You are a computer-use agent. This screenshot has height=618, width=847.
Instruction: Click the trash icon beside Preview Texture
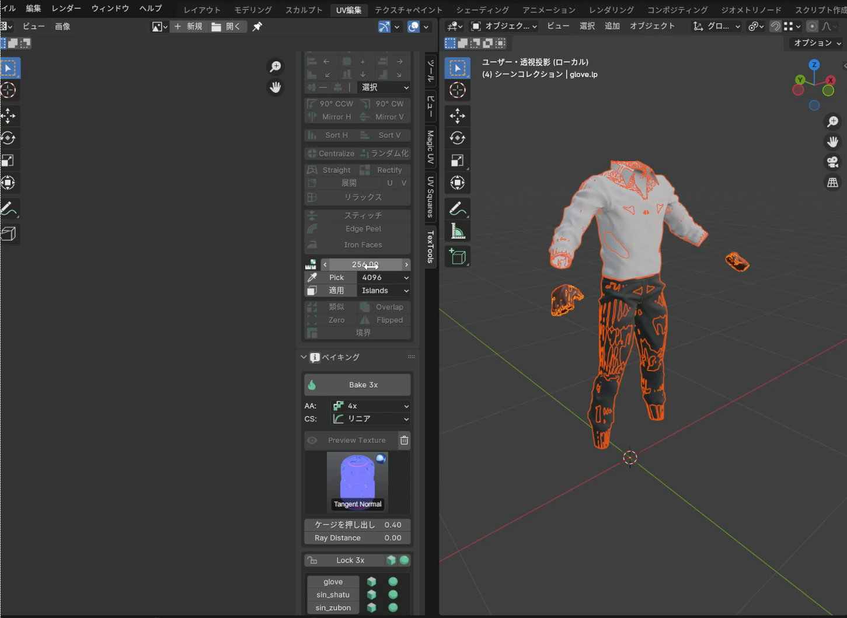coord(404,441)
